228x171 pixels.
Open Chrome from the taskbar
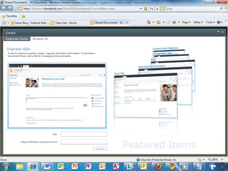(172, 166)
